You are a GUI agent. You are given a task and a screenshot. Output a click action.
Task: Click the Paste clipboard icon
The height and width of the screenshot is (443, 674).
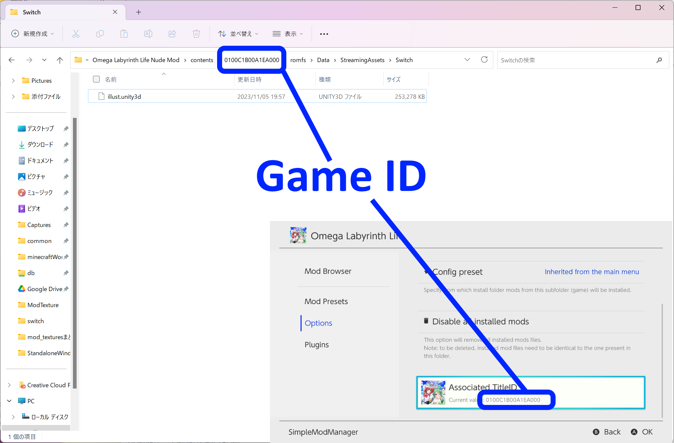pyautogui.click(x=124, y=34)
